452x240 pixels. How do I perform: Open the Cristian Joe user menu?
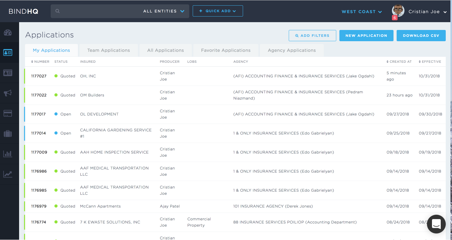428,12
